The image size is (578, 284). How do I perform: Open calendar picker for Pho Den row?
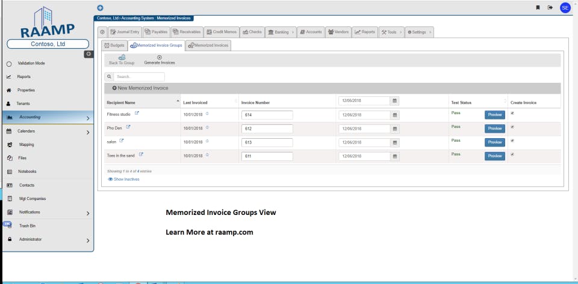click(394, 129)
